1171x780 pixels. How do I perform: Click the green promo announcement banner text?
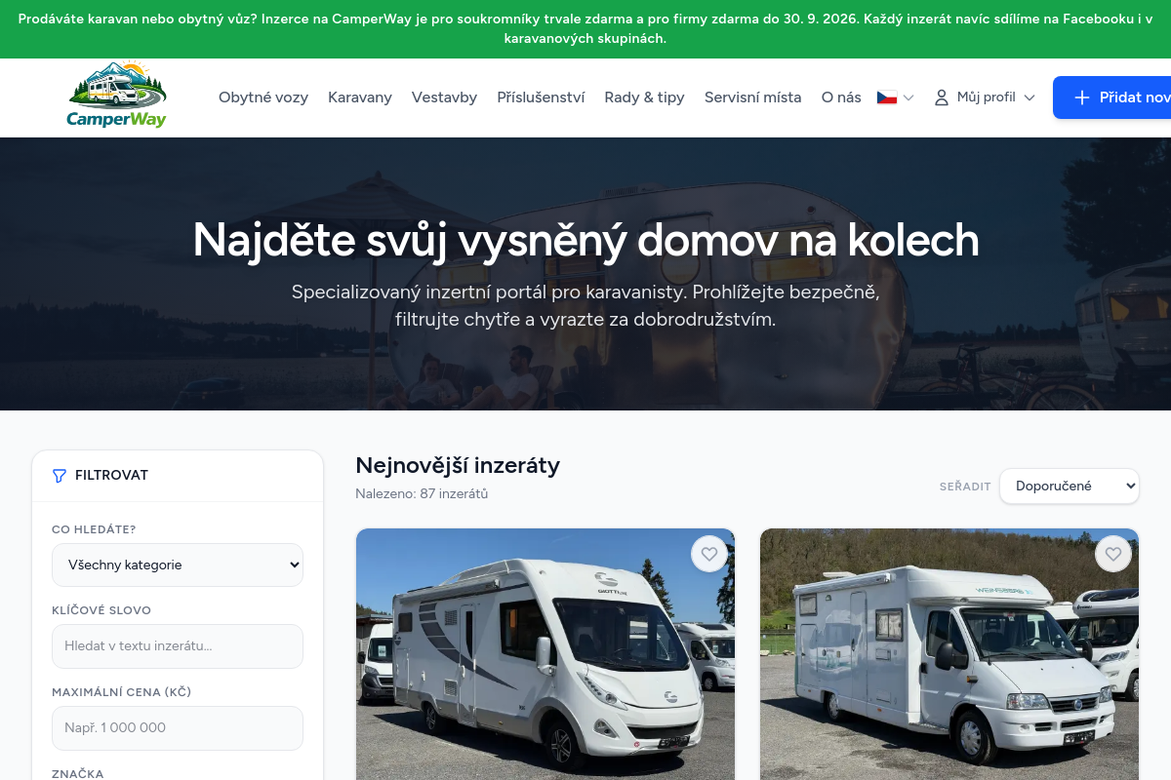585,29
